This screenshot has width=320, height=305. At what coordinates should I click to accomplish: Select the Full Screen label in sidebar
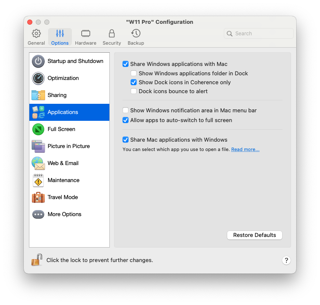click(x=61, y=129)
